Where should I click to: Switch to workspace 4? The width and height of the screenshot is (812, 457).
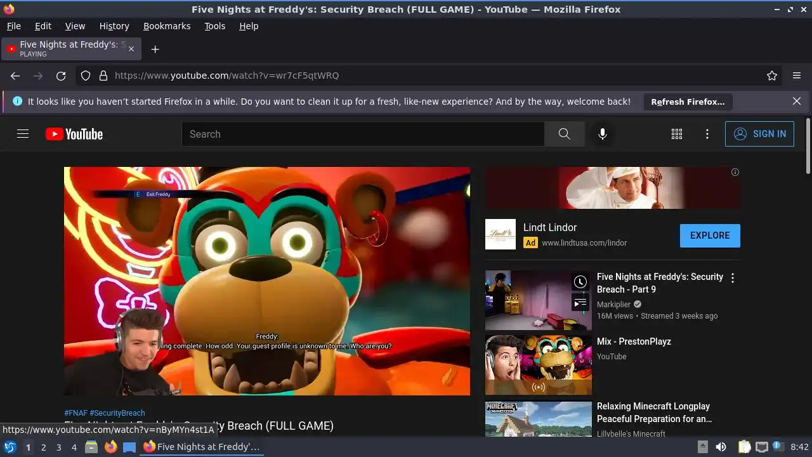point(74,447)
